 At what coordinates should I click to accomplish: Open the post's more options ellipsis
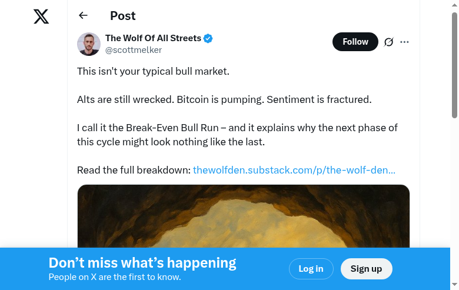[404, 42]
